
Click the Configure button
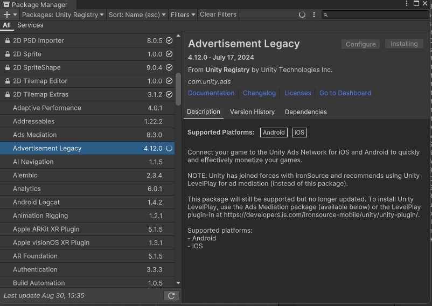361,44
